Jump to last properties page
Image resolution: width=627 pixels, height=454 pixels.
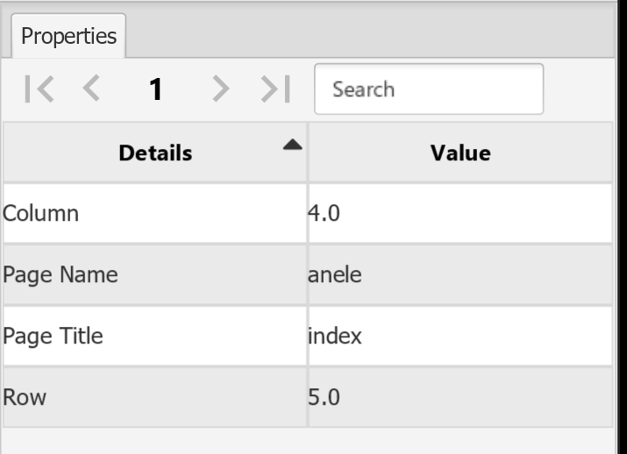(273, 89)
